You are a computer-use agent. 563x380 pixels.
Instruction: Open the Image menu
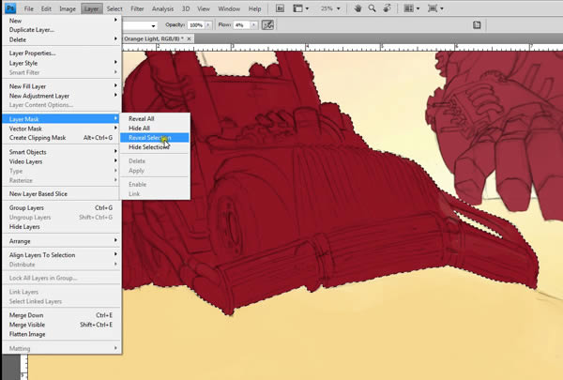(x=68, y=8)
